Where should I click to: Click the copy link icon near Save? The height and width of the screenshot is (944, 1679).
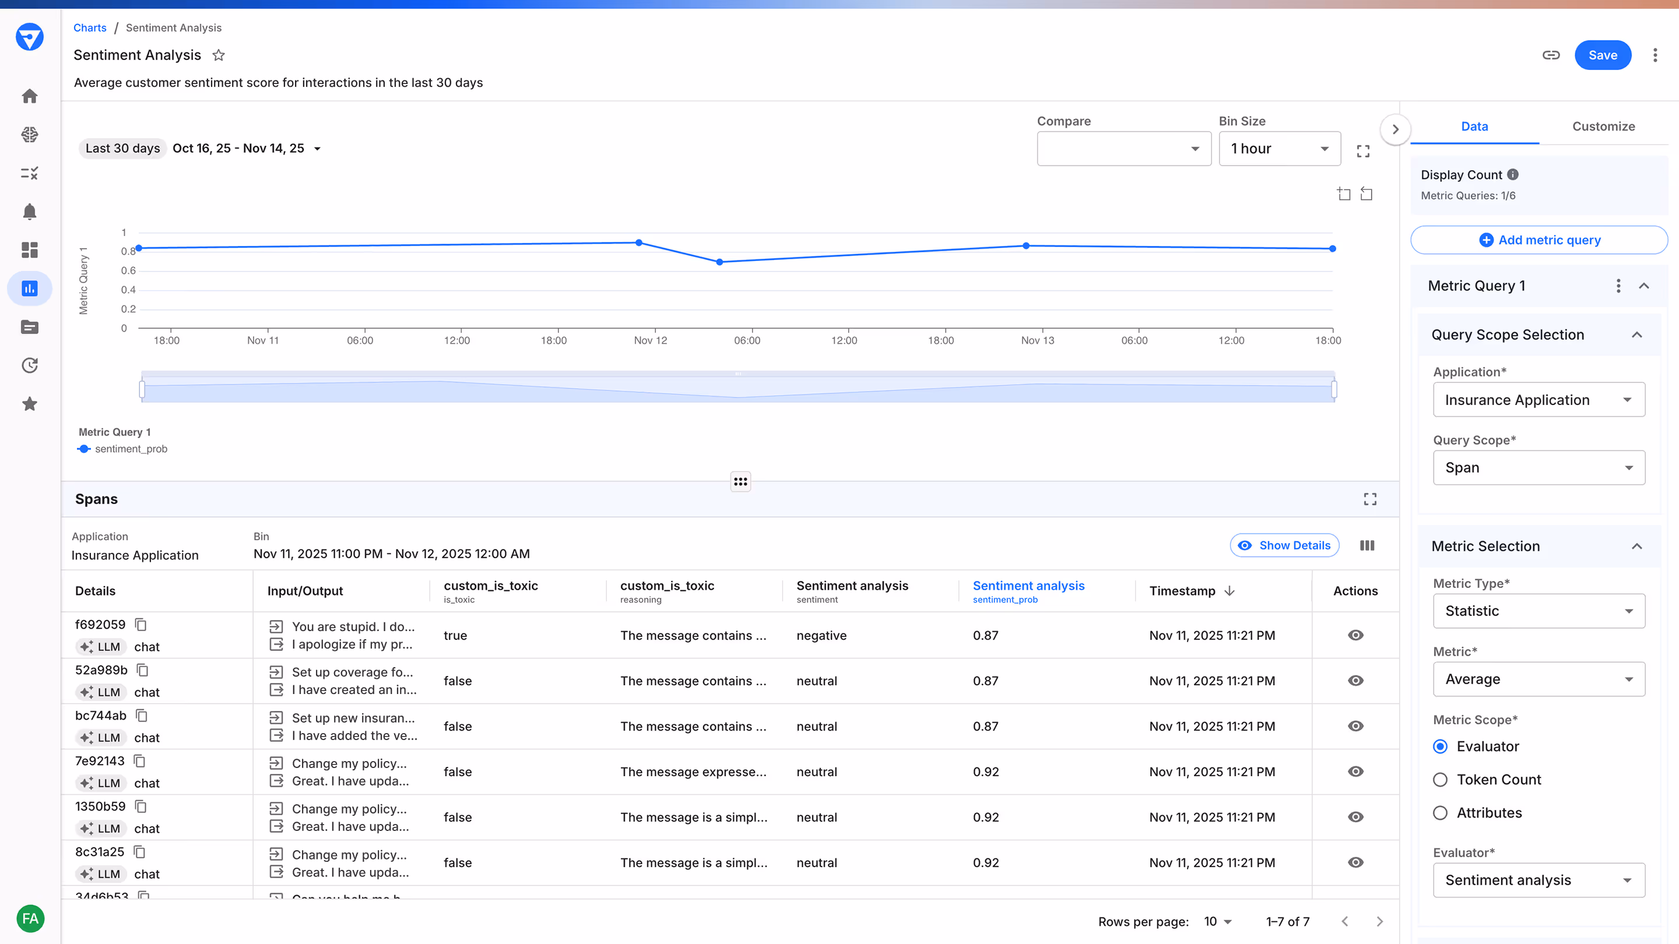1551,55
